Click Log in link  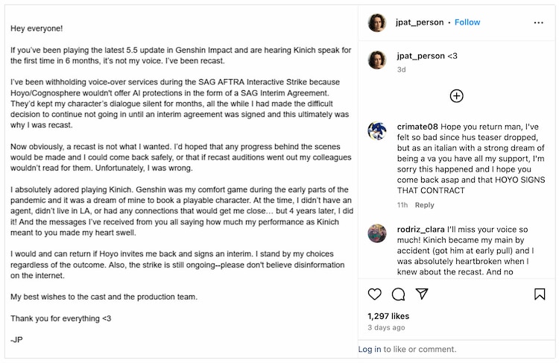click(x=370, y=349)
